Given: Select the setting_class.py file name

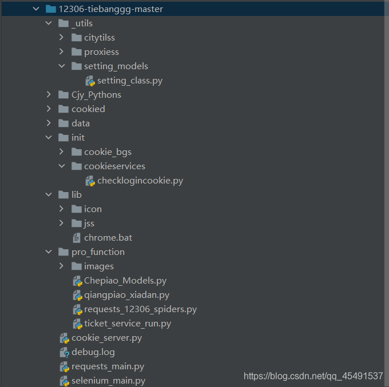Looking at the screenshot, I should (130, 81).
